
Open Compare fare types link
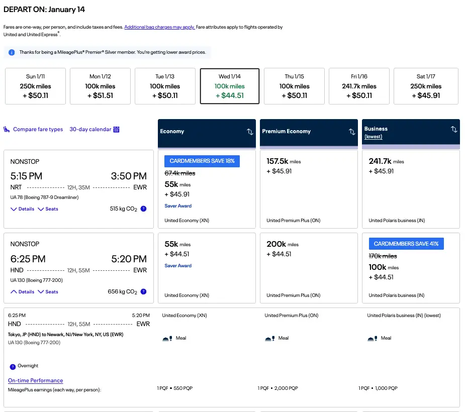38,130
